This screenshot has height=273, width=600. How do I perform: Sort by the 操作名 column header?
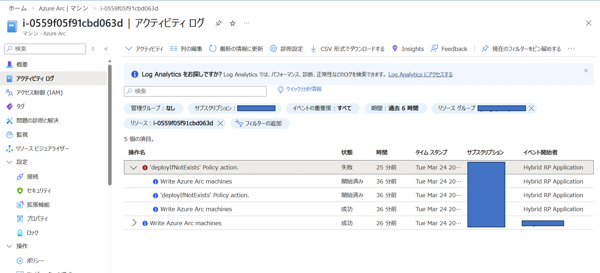[x=137, y=152]
